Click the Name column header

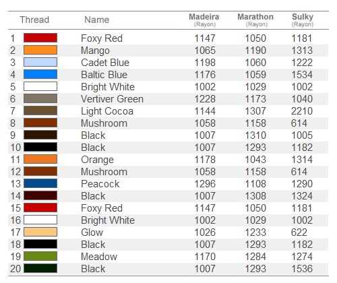point(97,20)
